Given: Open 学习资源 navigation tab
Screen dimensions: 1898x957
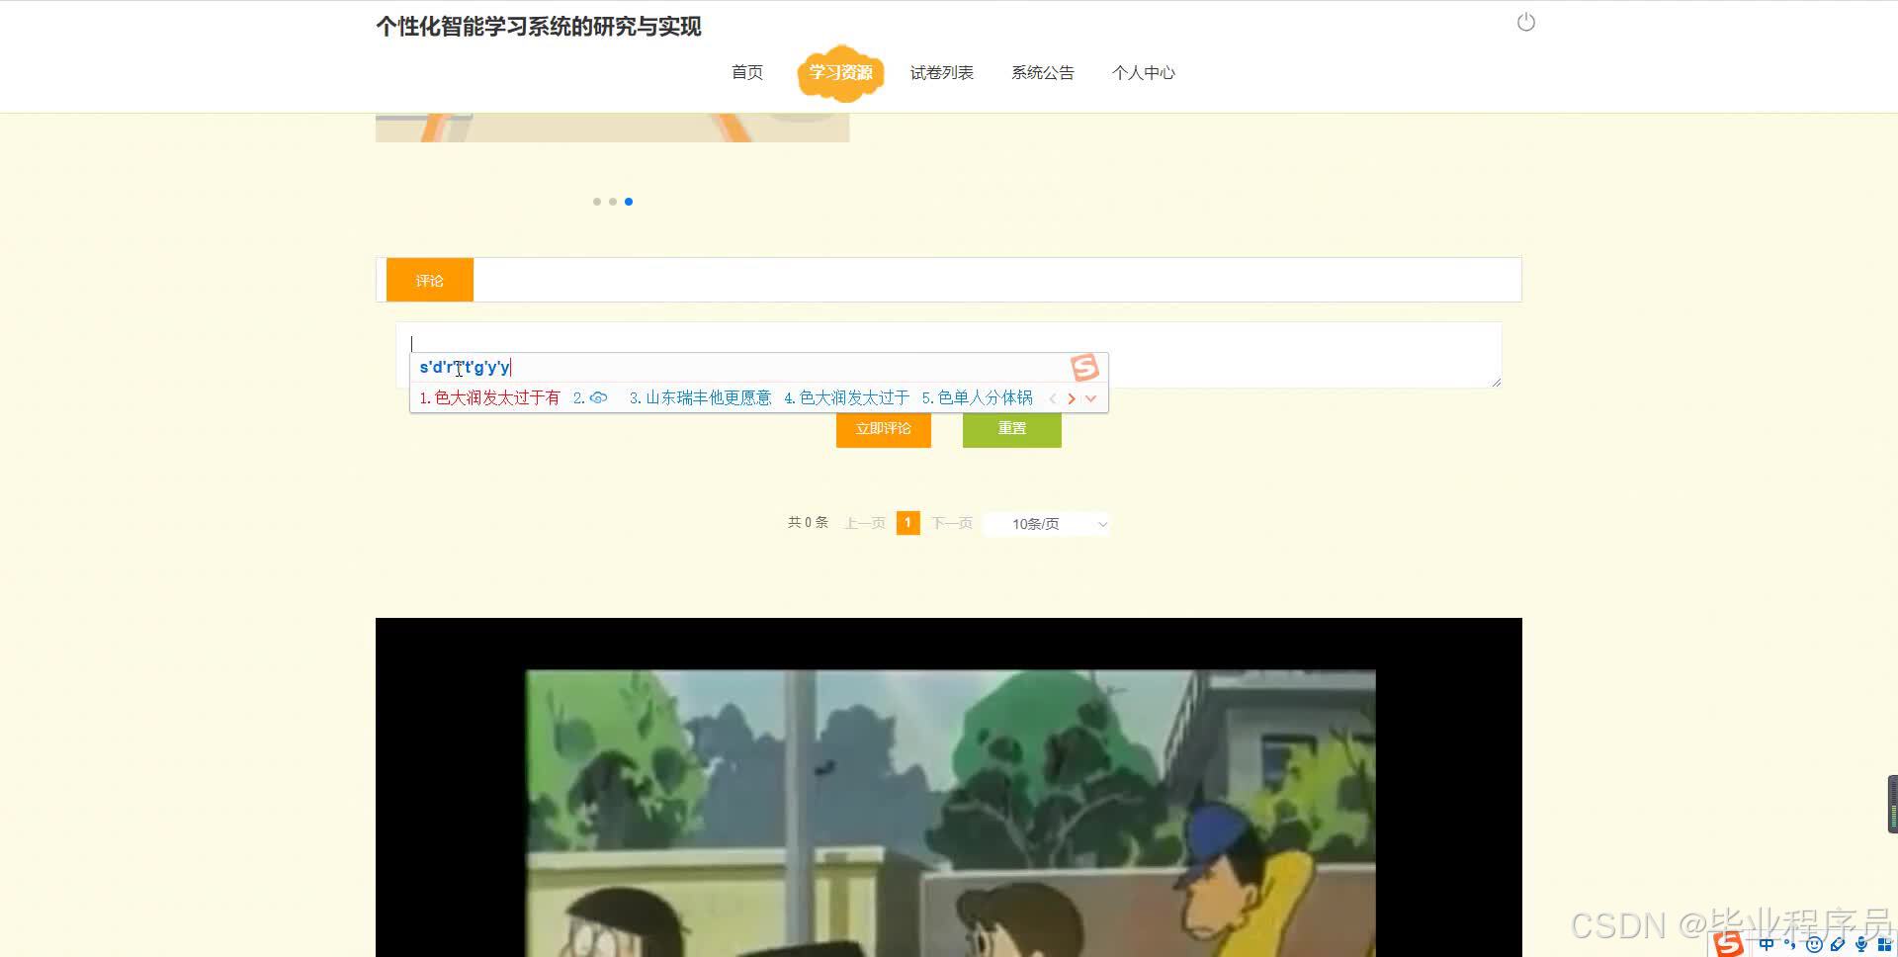Looking at the screenshot, I should 840,72.
